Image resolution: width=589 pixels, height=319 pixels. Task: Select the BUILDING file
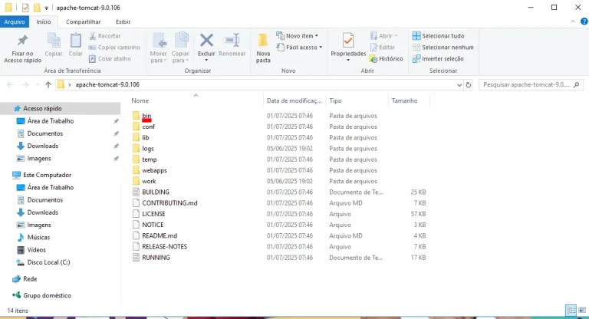156,192
